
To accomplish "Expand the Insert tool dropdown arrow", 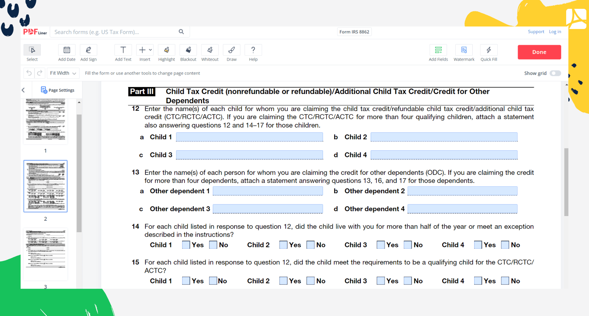I will (150, 50).
